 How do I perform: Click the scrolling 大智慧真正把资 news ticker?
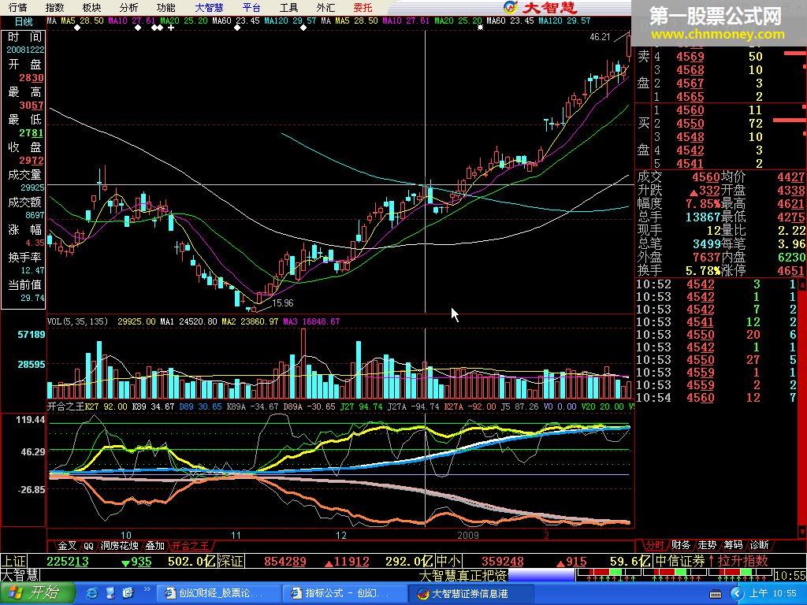(x=463, y=575)
